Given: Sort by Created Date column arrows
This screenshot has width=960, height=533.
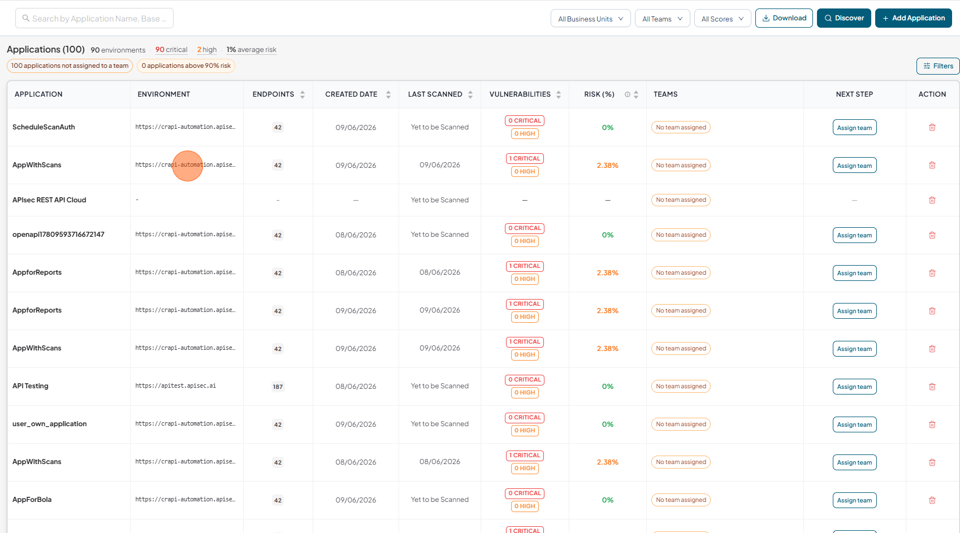Looking at the screenshot, I should 388,94.
